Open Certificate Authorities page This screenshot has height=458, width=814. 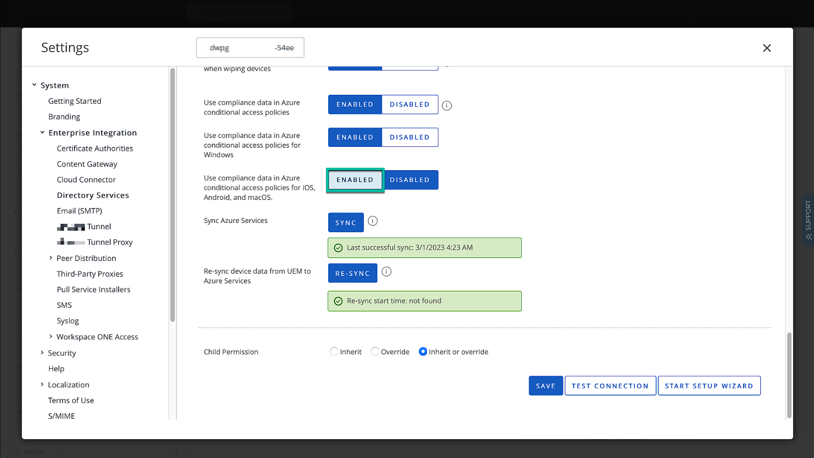[x=95, y=148]
